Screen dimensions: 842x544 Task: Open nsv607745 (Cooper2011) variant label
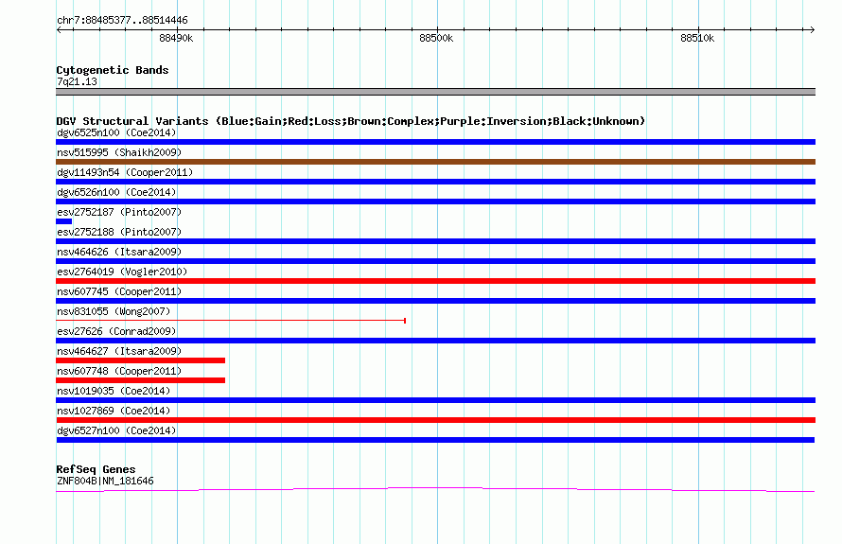tap(119, 291)
